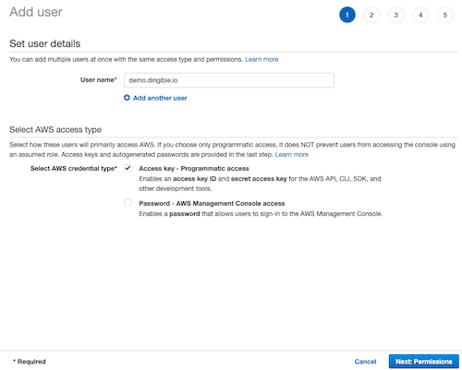Enable Password - AWS Management Console access checkbox
This screenshot has width=462, height=370.
128,203
